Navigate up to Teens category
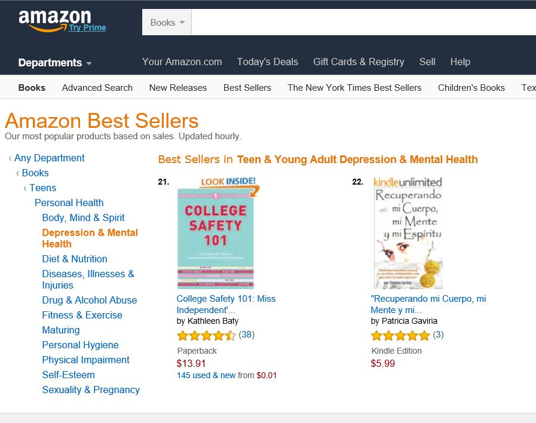 [43, 188]
